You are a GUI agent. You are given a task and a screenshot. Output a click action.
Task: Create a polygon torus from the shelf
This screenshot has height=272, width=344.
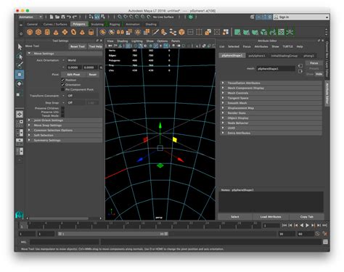click(73, 32)
